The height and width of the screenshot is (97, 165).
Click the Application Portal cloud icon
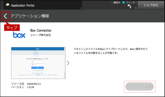coord(8,5)
